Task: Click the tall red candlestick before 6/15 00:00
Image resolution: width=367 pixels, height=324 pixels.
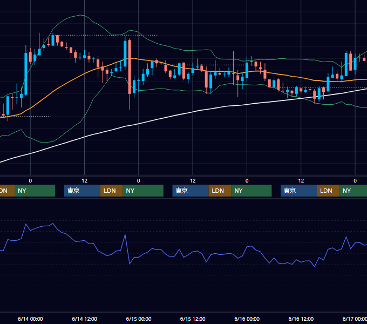Action: click(130, 67)
